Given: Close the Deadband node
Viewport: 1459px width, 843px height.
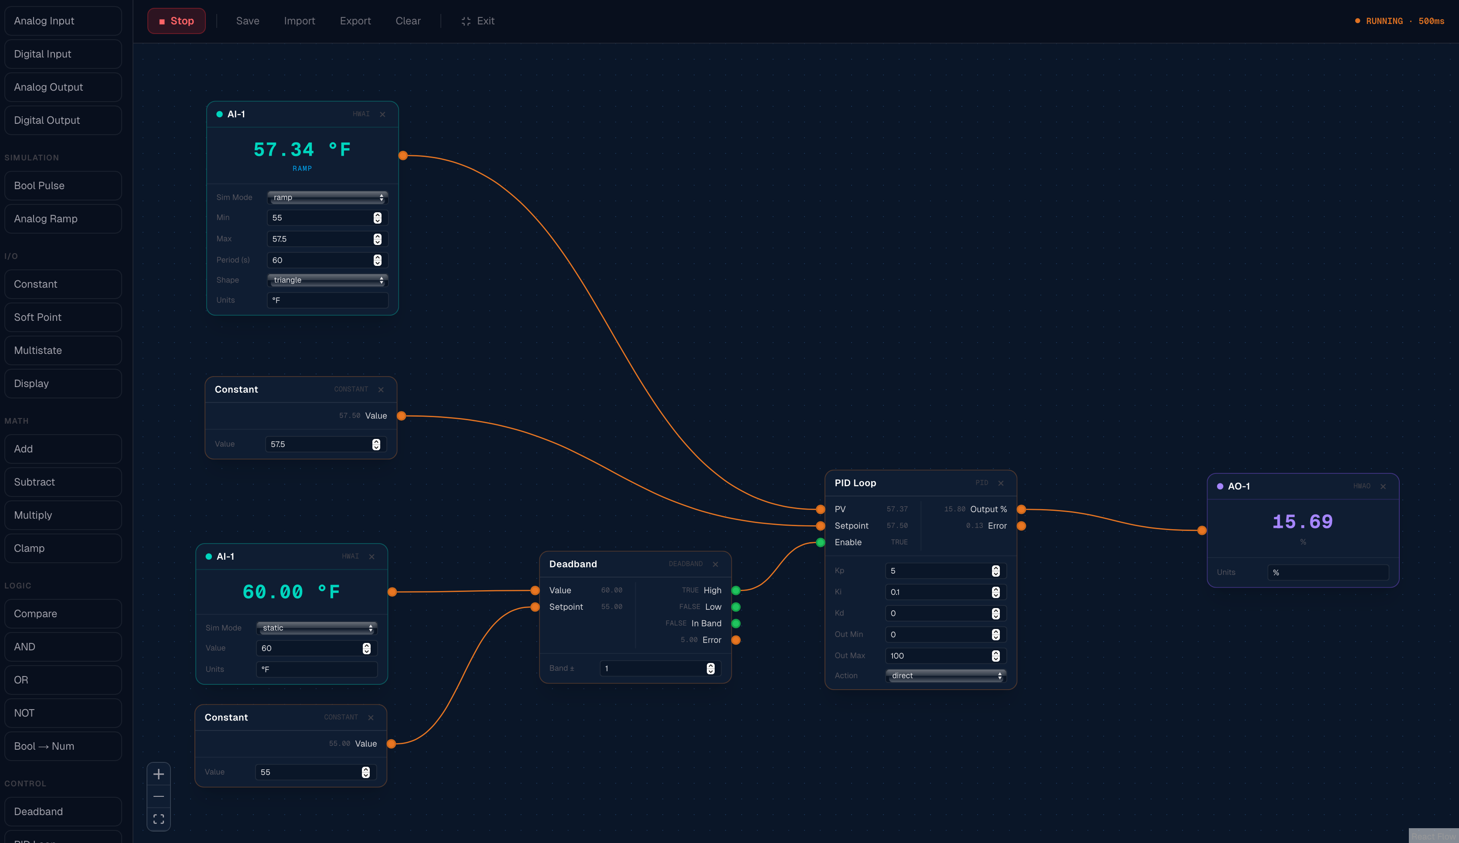Looking at the screenshot, I should click(715, 564).
